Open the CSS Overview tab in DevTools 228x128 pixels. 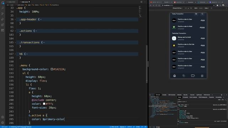coord(172,95)
